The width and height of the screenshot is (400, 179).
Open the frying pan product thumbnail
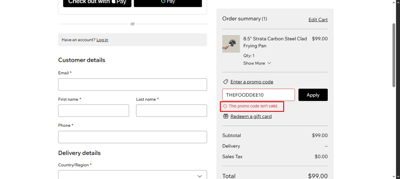(x=231, y=44)
